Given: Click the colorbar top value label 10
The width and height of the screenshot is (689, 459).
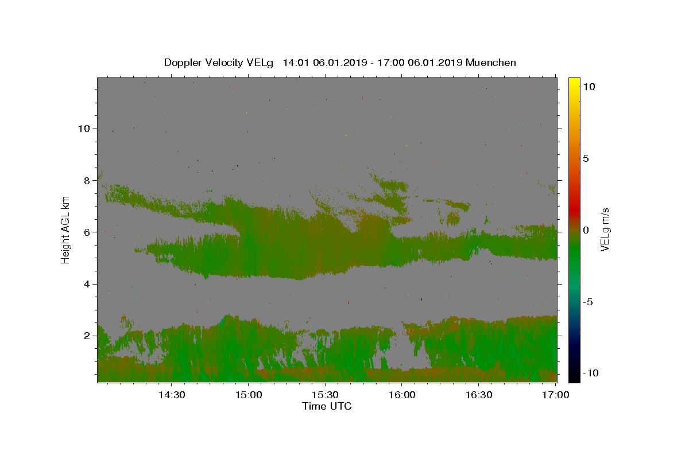Looking at the screenshot, I should tap(589, 87).
